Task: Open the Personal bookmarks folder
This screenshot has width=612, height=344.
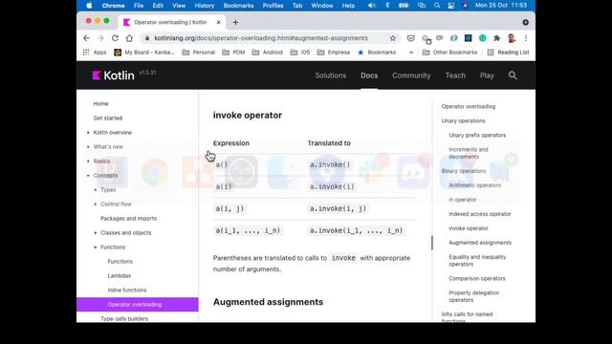Action: click(x=199, y=53)
